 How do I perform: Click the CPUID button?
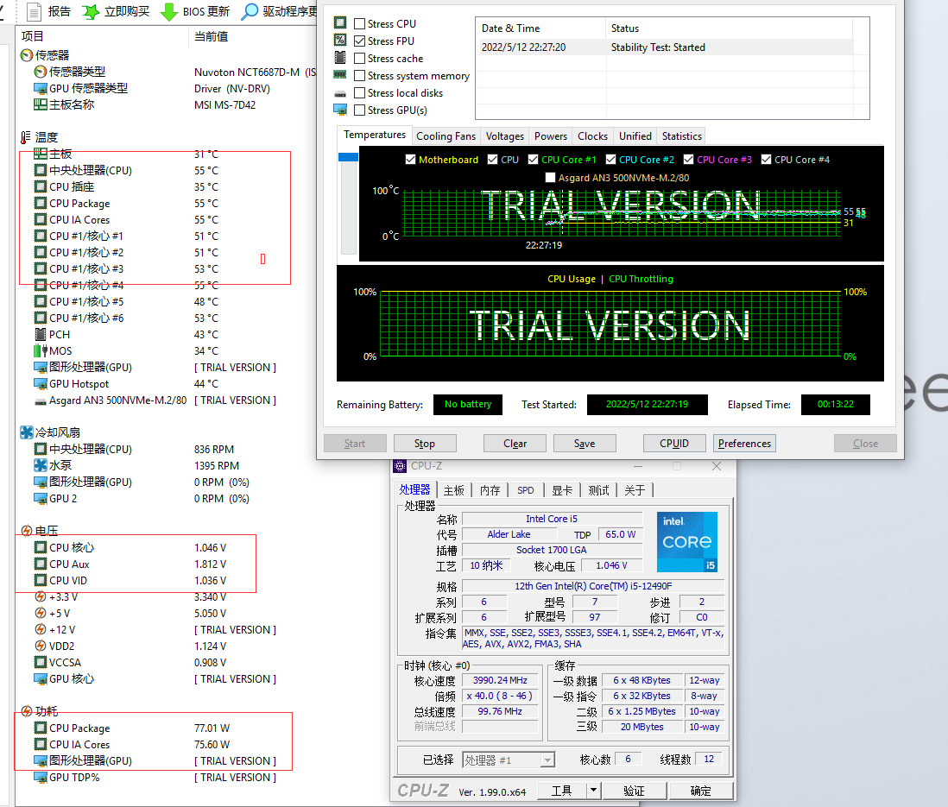[674, 444]
